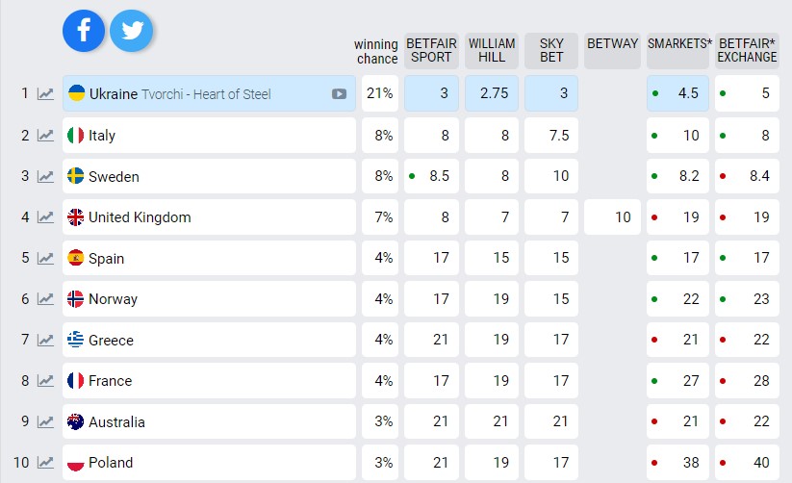Viewport: 792px width, 483px height.
Task: Select the William Hill column header
Action: click(x=492, y=51)
